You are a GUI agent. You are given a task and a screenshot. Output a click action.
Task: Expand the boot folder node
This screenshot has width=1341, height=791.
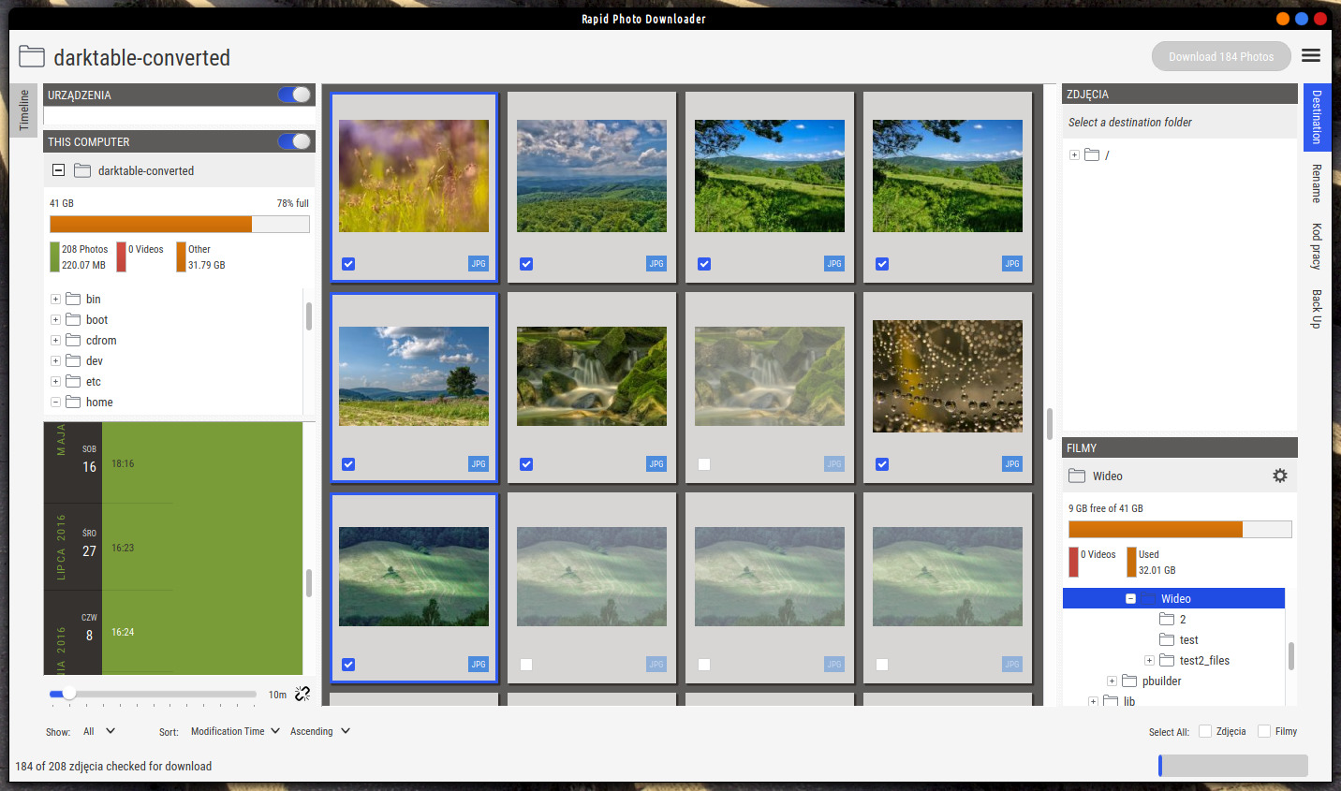pyautogui.click(x=55, y=319)
